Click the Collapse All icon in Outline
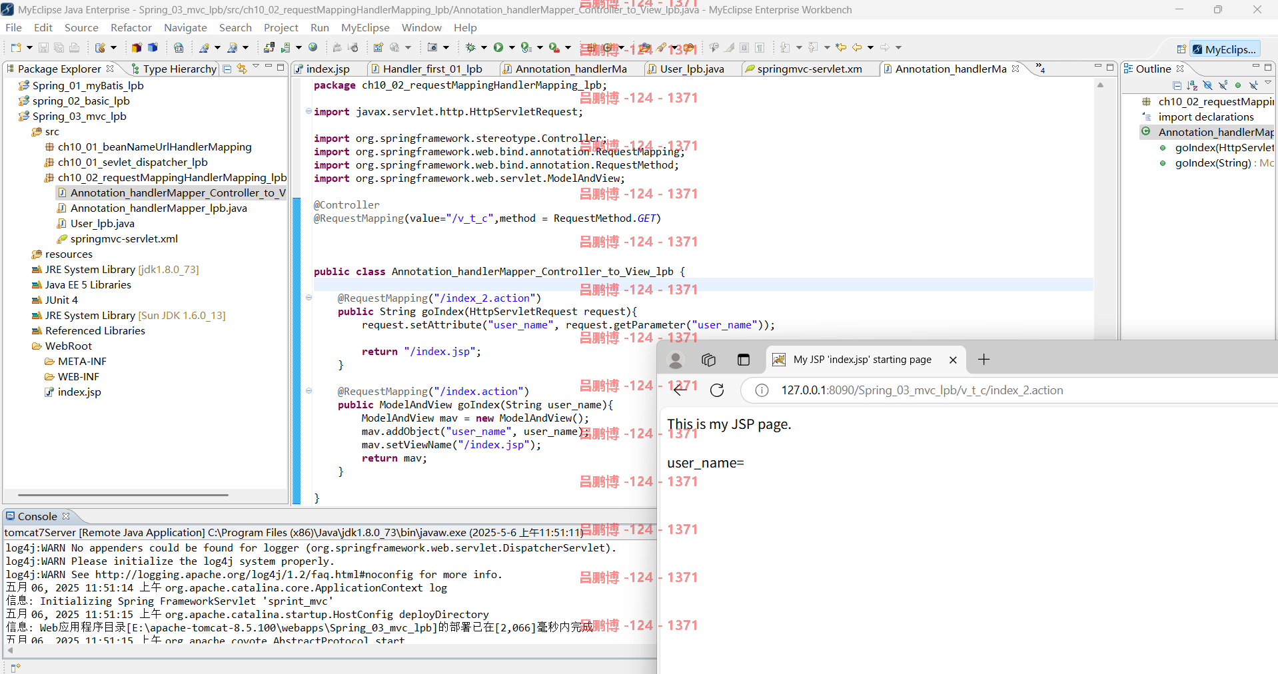 1177,85
